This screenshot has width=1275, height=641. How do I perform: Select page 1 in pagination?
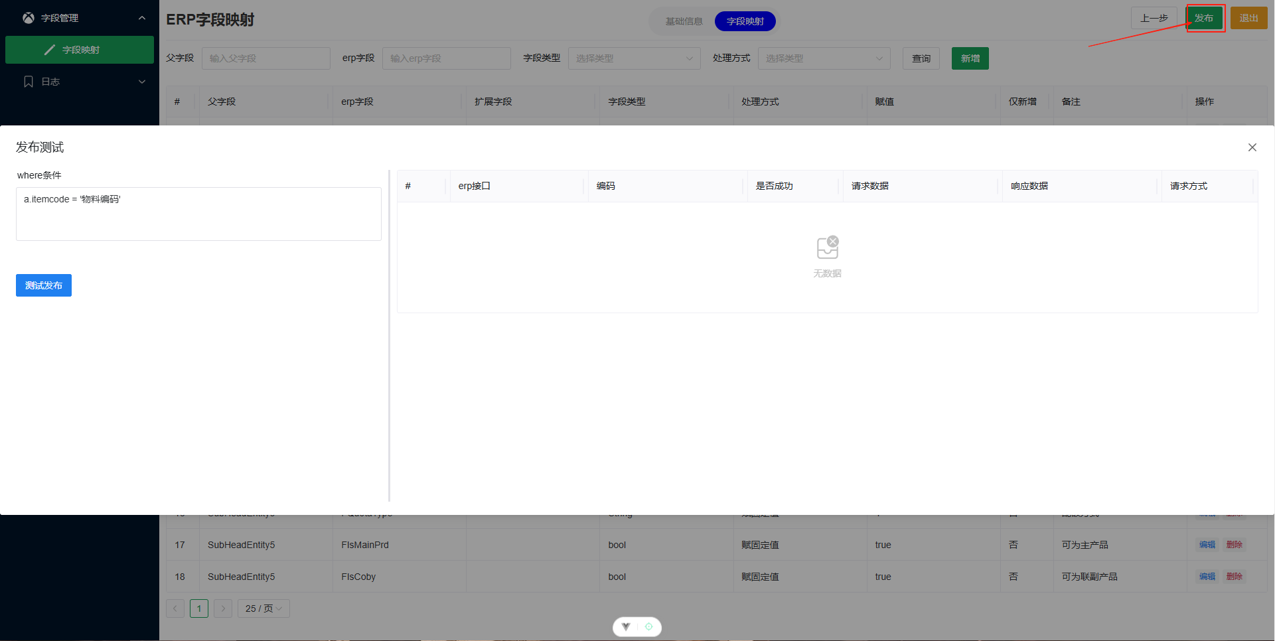[199, 608]
